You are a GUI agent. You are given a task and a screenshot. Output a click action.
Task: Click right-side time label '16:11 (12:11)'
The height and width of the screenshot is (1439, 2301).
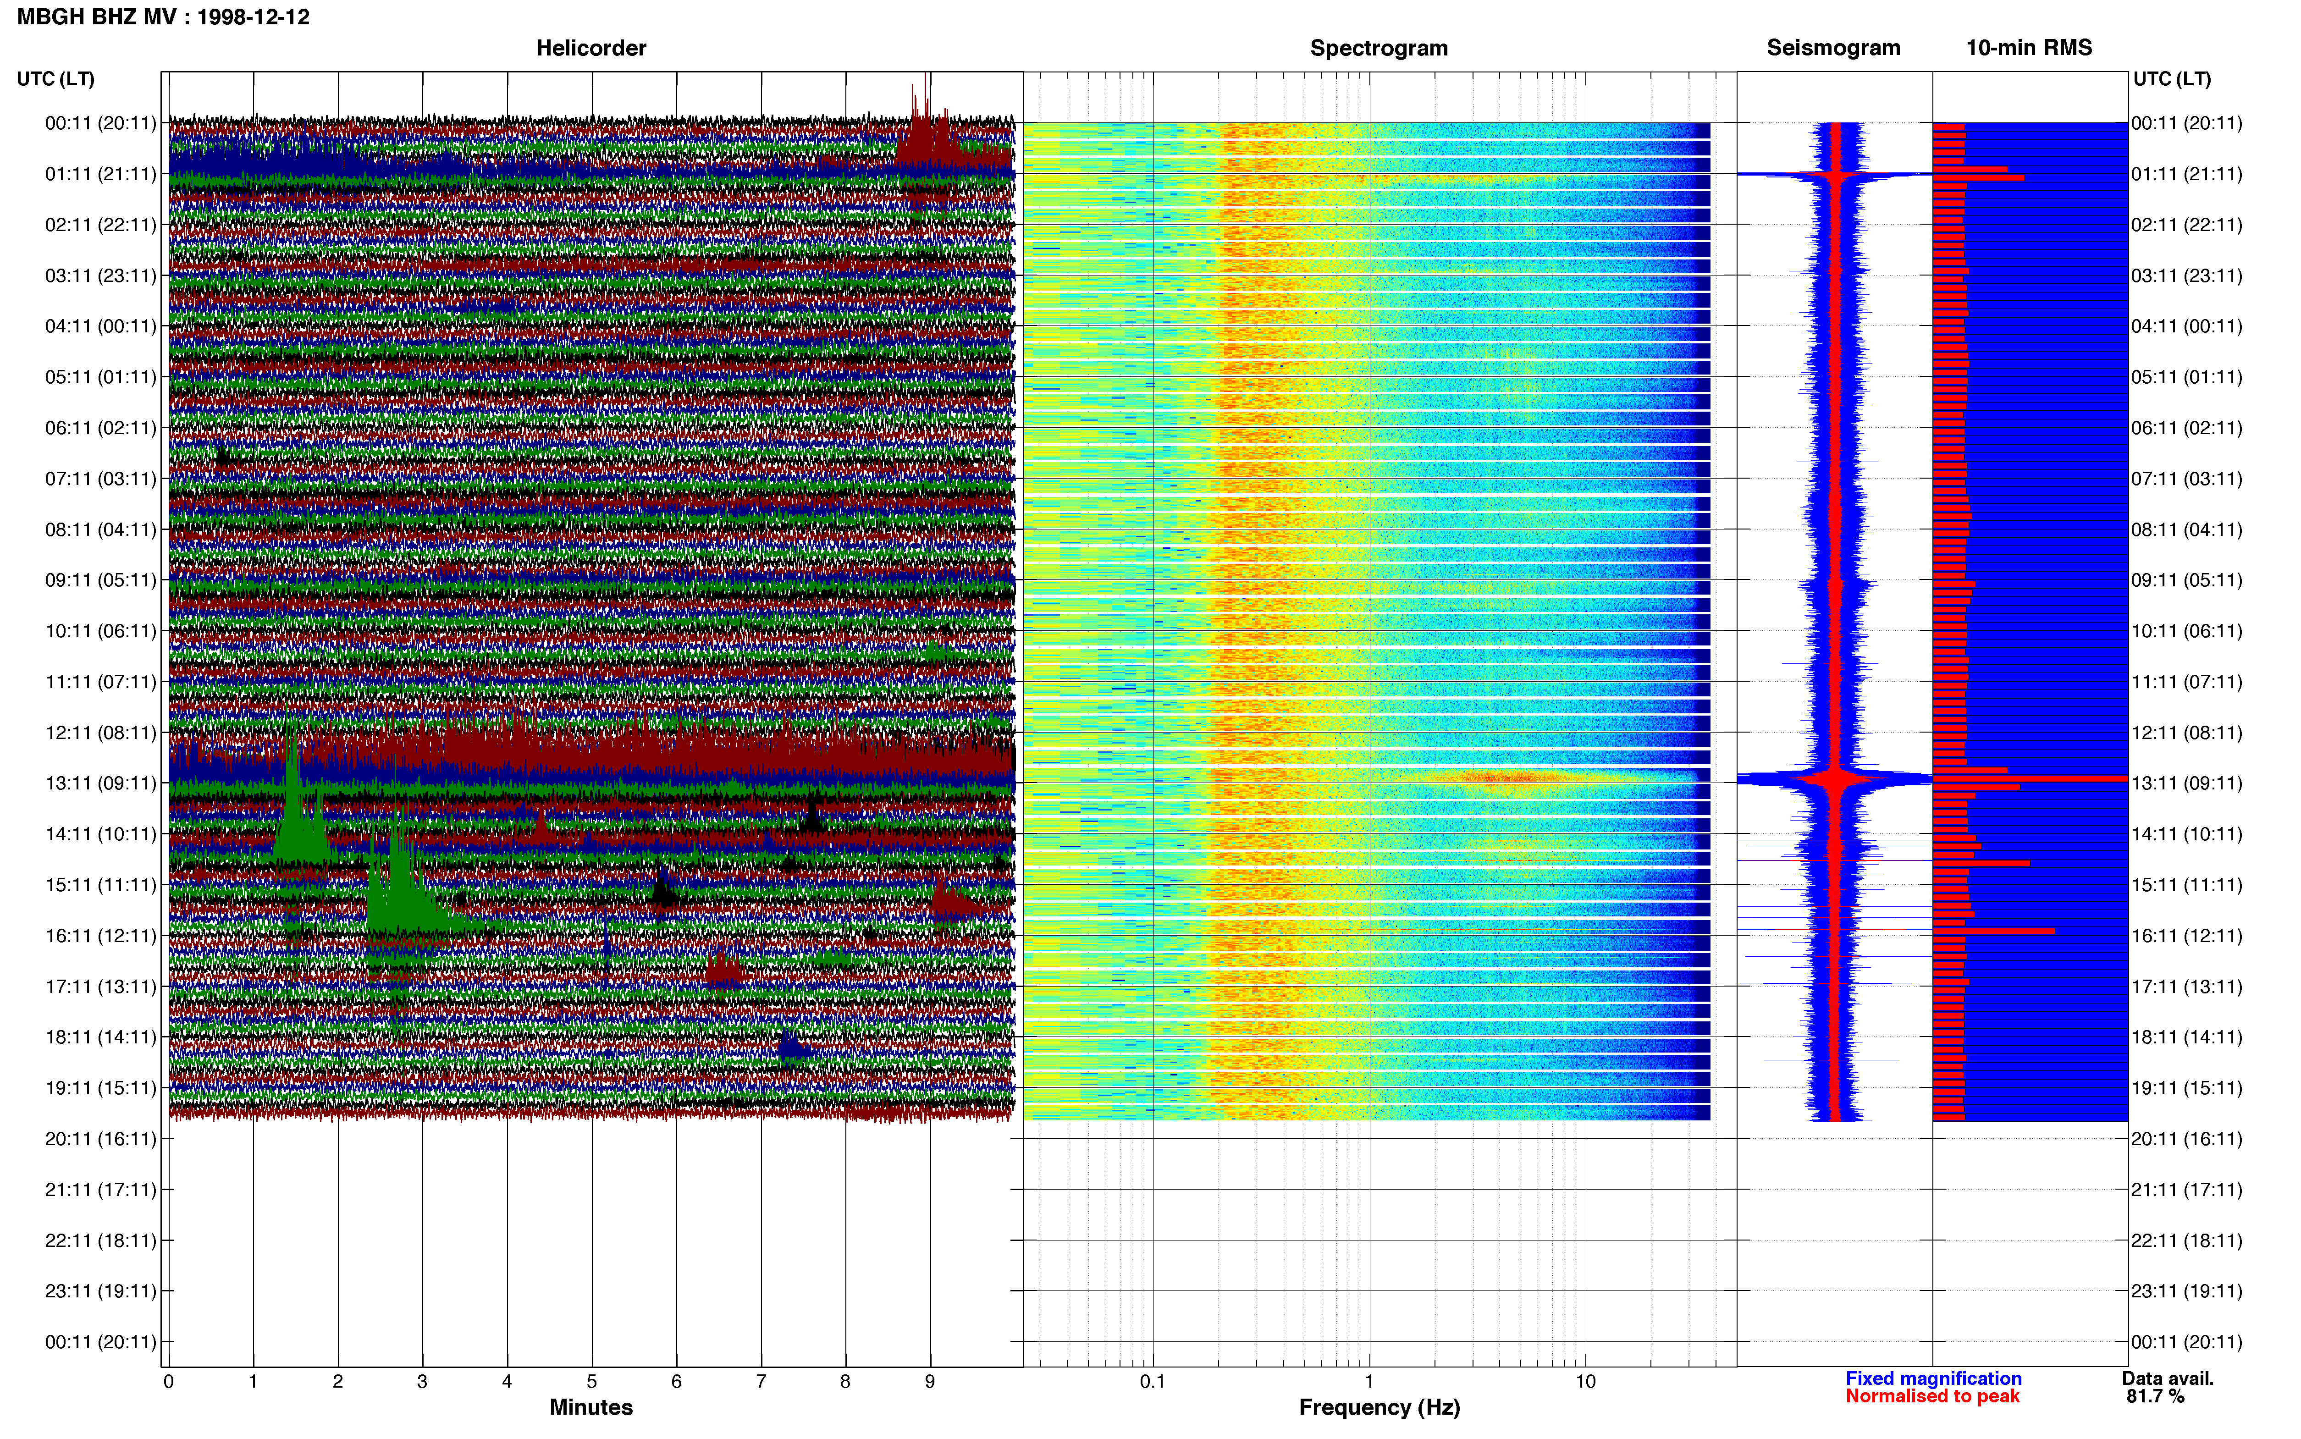(2187, 936)
